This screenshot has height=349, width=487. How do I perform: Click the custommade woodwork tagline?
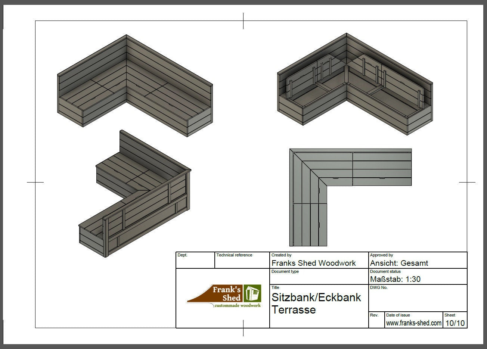point(237,306)
